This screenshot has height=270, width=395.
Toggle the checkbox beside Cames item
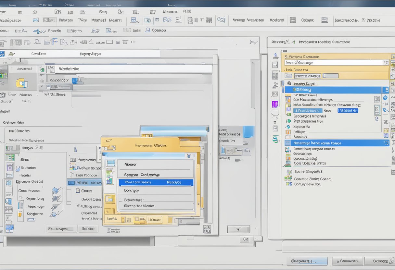(x=78, y=191)
